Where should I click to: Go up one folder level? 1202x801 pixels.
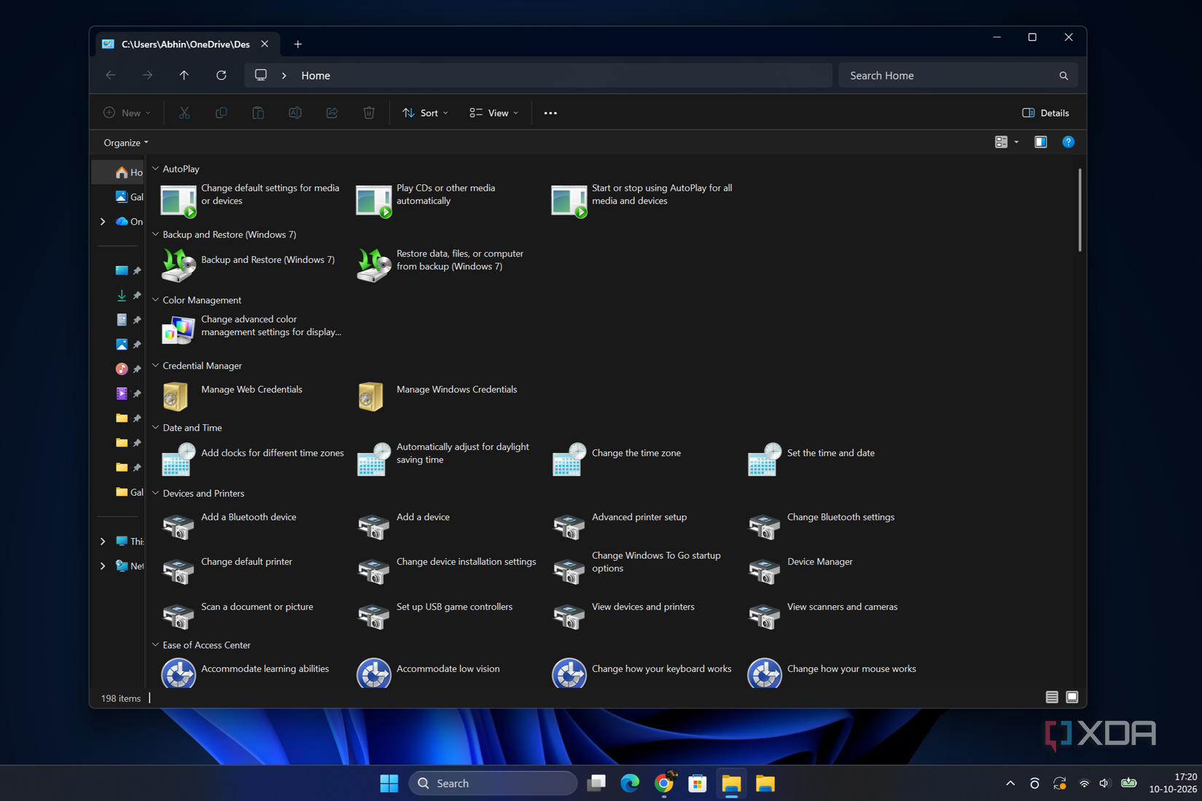coord(184,75)
